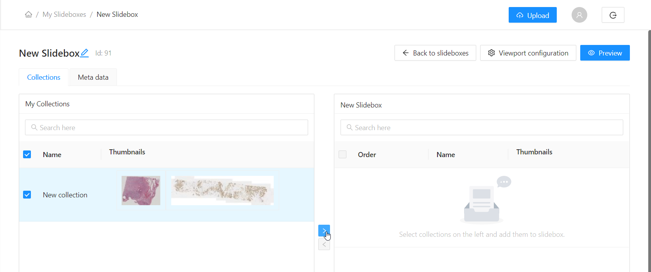Viewport: 651px width, 272px height.
Task: Click the pencil icon to rename slidebox
Action: [84, 53]
